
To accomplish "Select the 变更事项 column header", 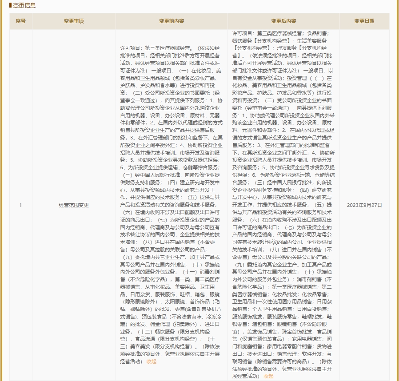I will click(x=74, y=21).
